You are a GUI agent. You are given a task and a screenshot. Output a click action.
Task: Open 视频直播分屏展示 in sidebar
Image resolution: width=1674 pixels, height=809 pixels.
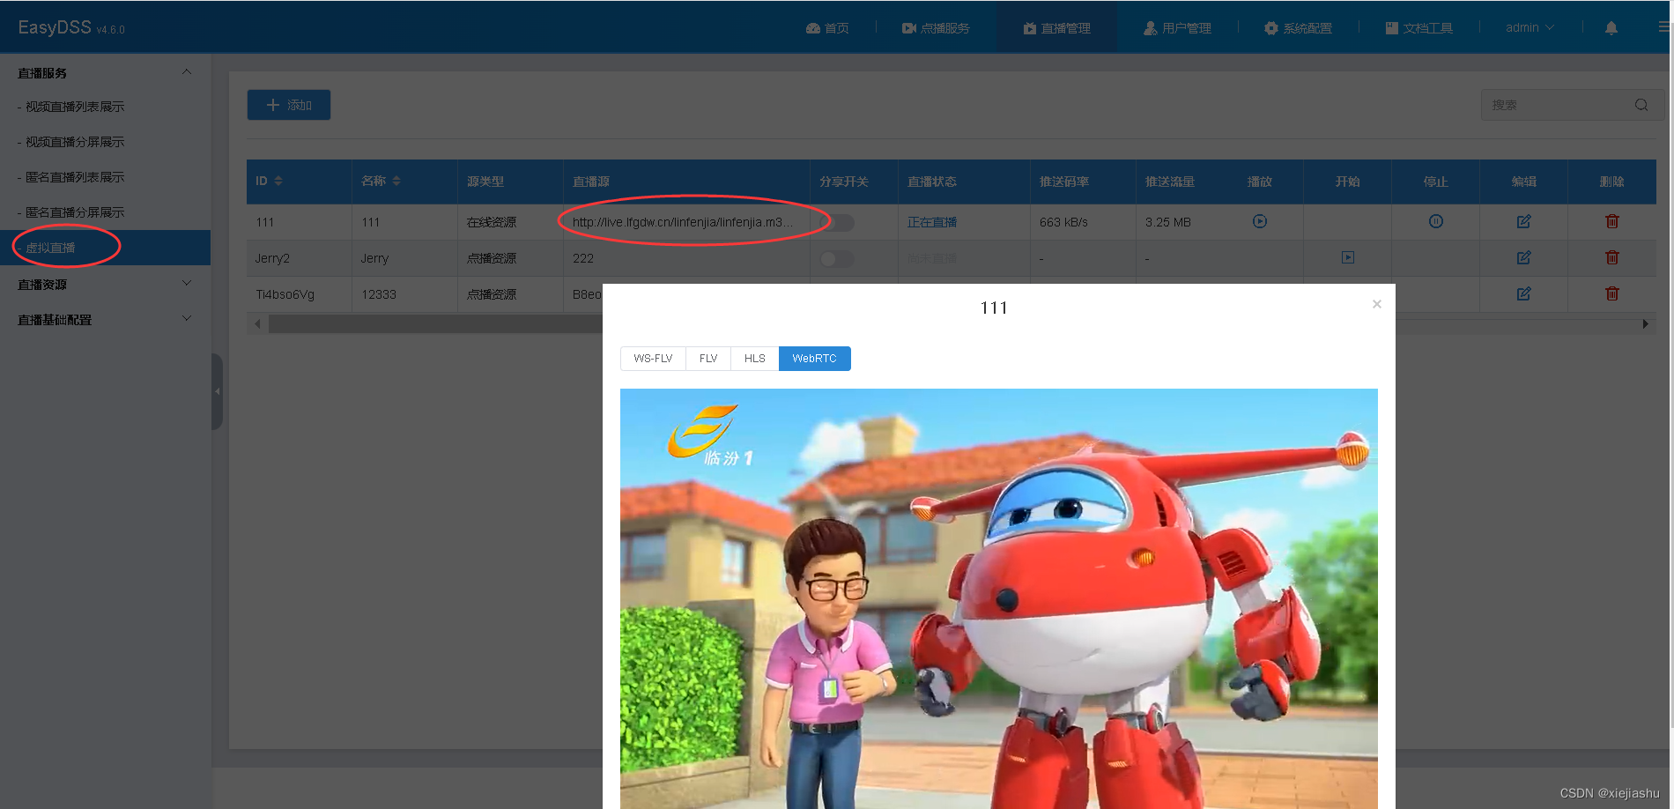click(x=75, y=142)
